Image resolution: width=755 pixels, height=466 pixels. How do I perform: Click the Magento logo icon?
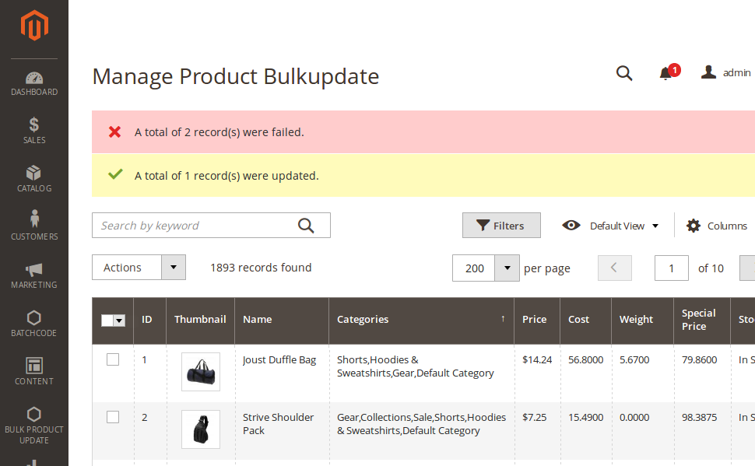coord(34,26)
